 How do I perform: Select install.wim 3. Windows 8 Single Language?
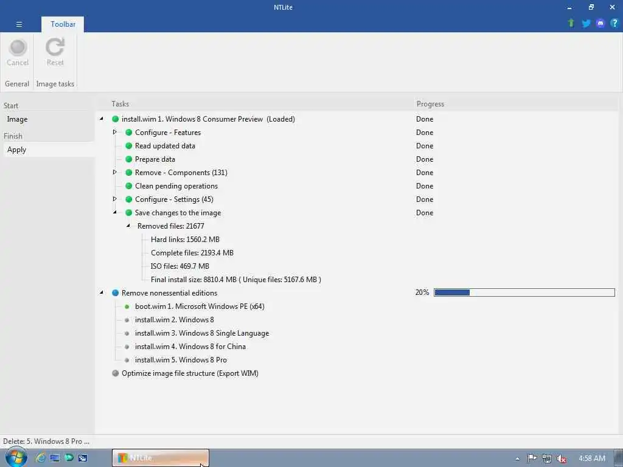point(202,333)
